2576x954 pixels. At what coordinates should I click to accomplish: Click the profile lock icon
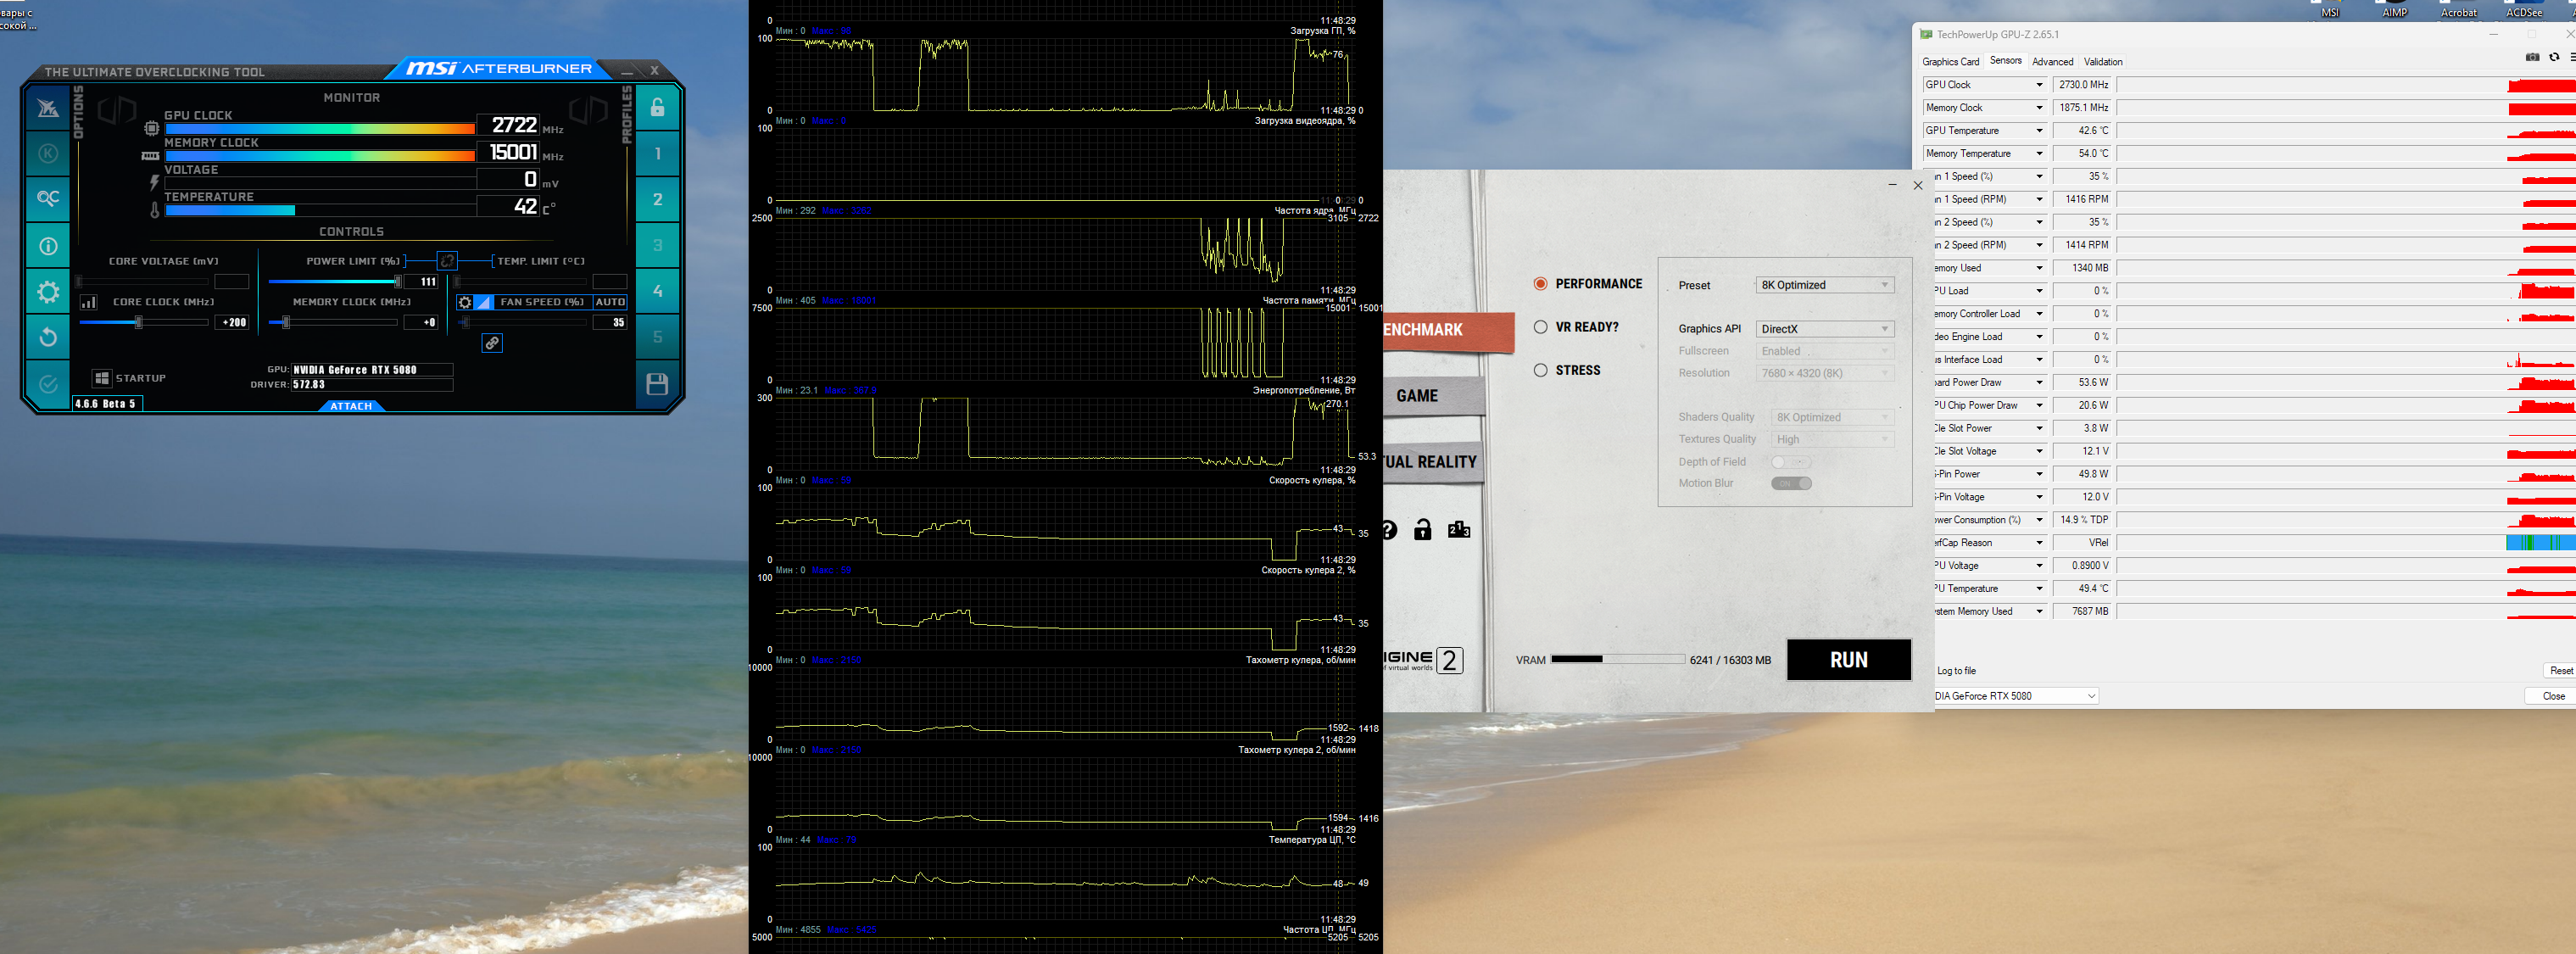657,108
